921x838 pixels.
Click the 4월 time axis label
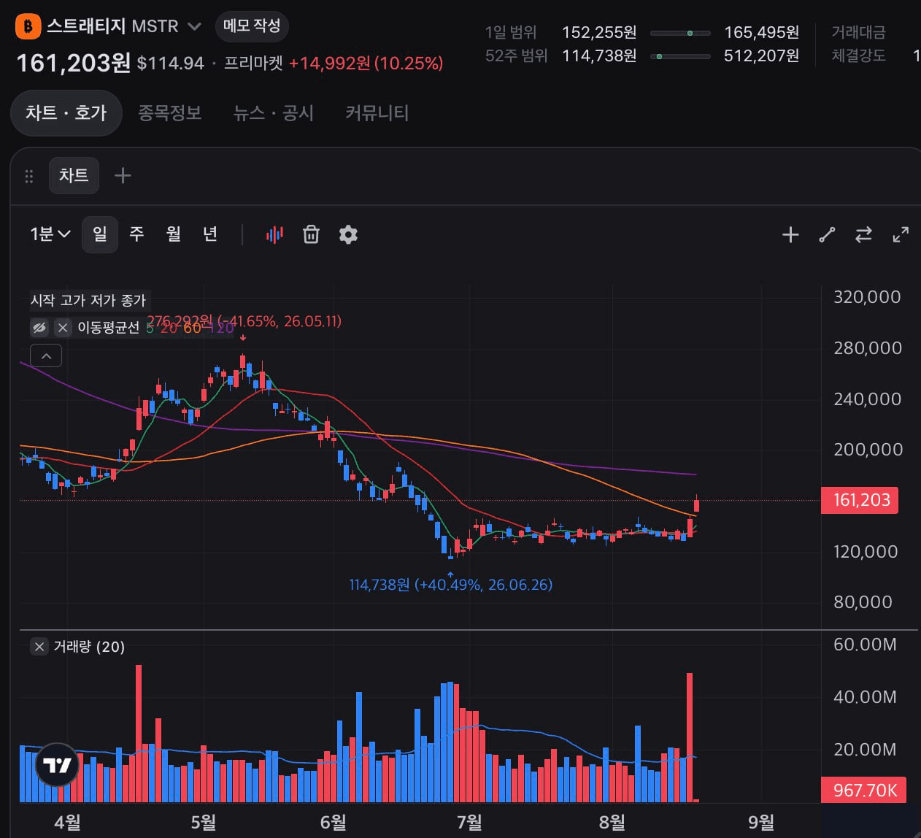point(67,823)
